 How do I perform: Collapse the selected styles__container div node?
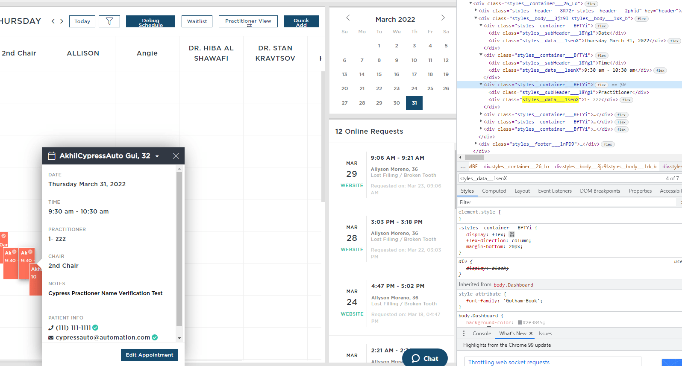481,85
